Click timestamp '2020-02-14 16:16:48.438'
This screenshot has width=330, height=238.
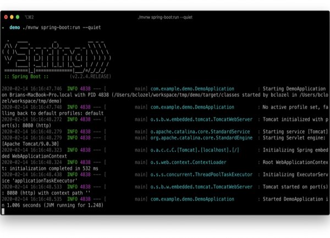coord(32,174)
